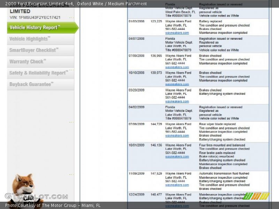Click mileage value 146,136
The image size is (279, 209).
point(156,145)
